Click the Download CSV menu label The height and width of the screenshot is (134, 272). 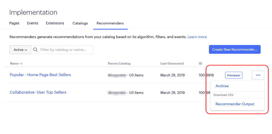click(223, 95)
